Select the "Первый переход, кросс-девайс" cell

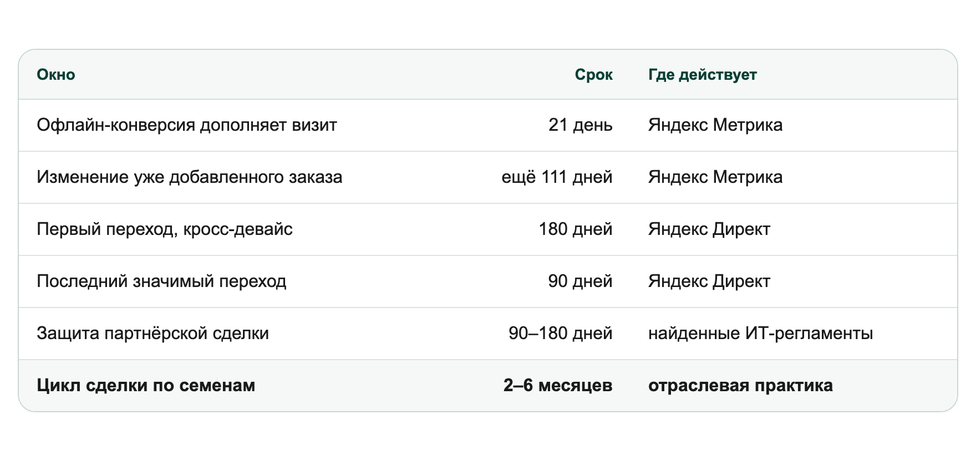(x=165, y=229)
